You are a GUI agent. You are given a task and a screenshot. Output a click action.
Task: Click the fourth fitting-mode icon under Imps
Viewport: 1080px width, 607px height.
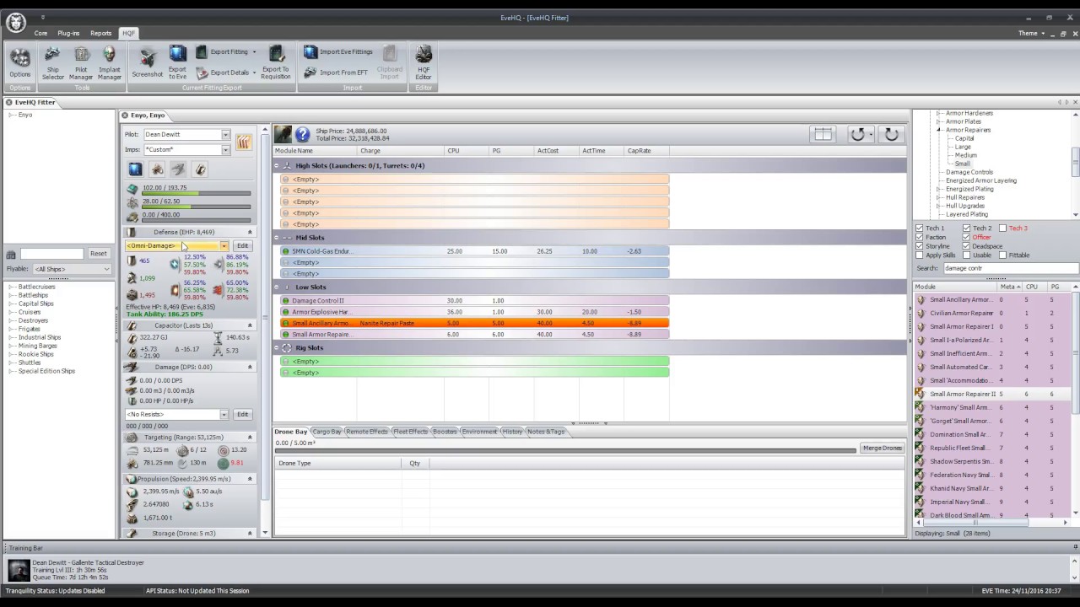pyautogui.click(x=200, y=169)
